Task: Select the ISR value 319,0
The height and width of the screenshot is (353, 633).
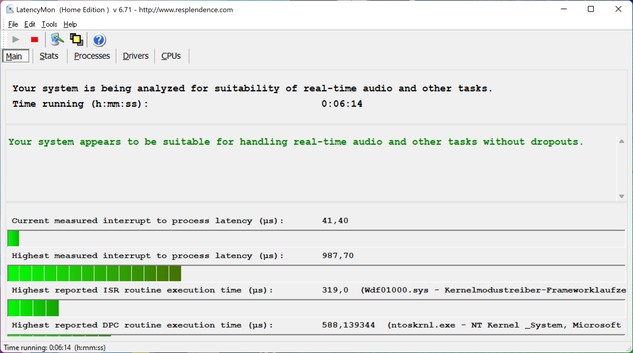Action: [x=335, y=290]
